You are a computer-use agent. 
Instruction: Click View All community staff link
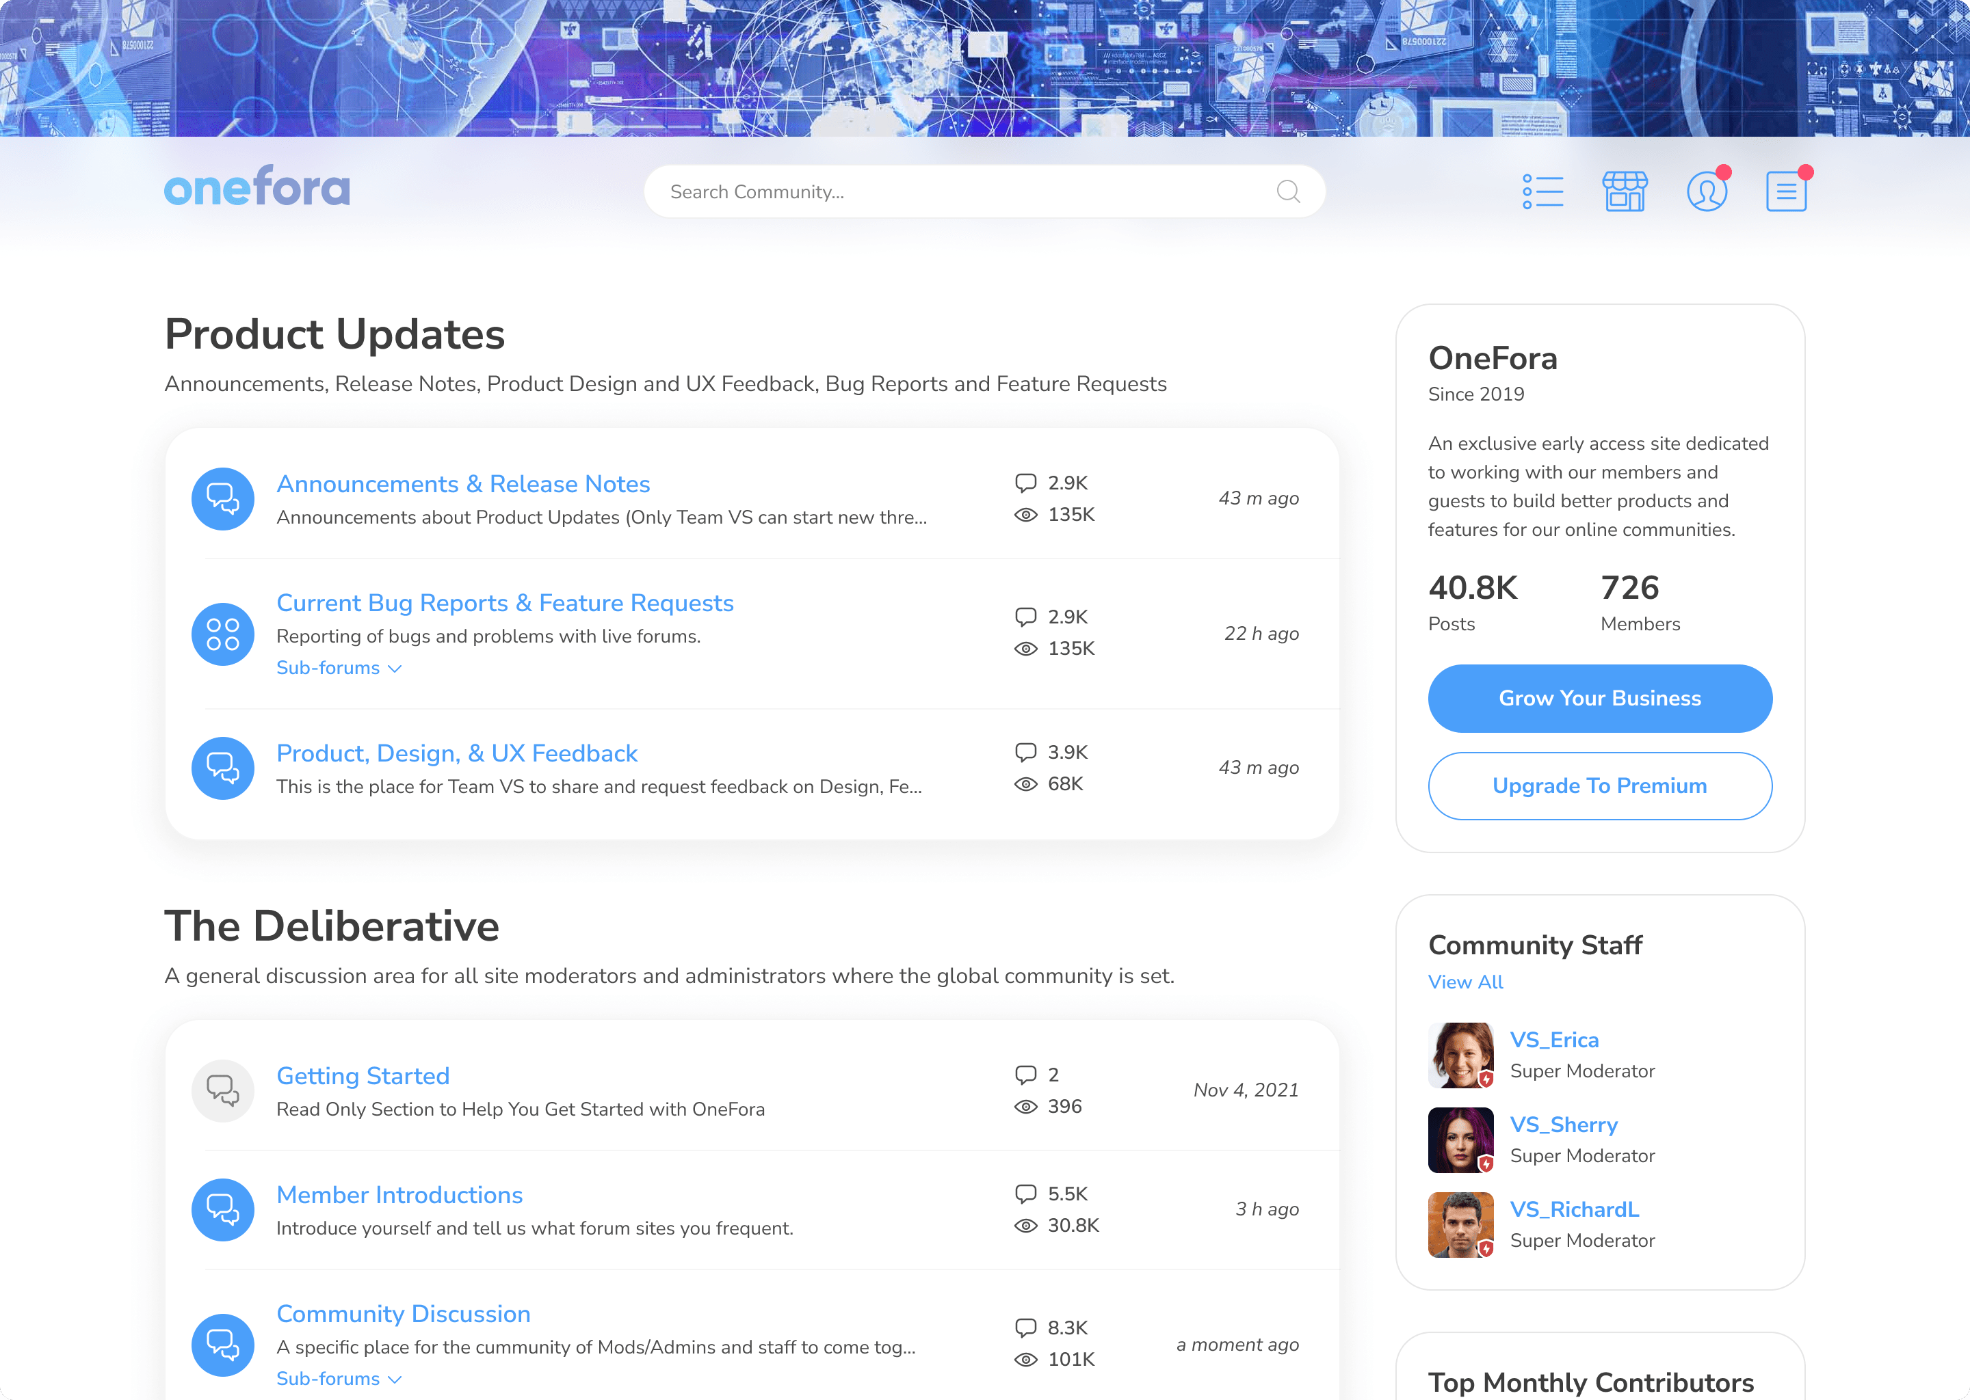pos(1465,982)
